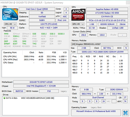Click the total memory size 8 GB
The width and height of the screenshot is (130, 117).
86,90
